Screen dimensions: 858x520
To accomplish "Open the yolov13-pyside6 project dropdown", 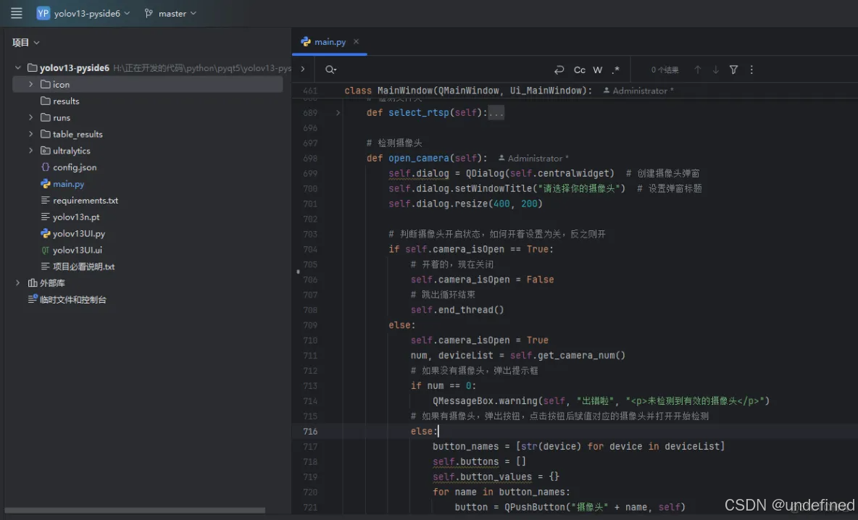I will point(83,13).
